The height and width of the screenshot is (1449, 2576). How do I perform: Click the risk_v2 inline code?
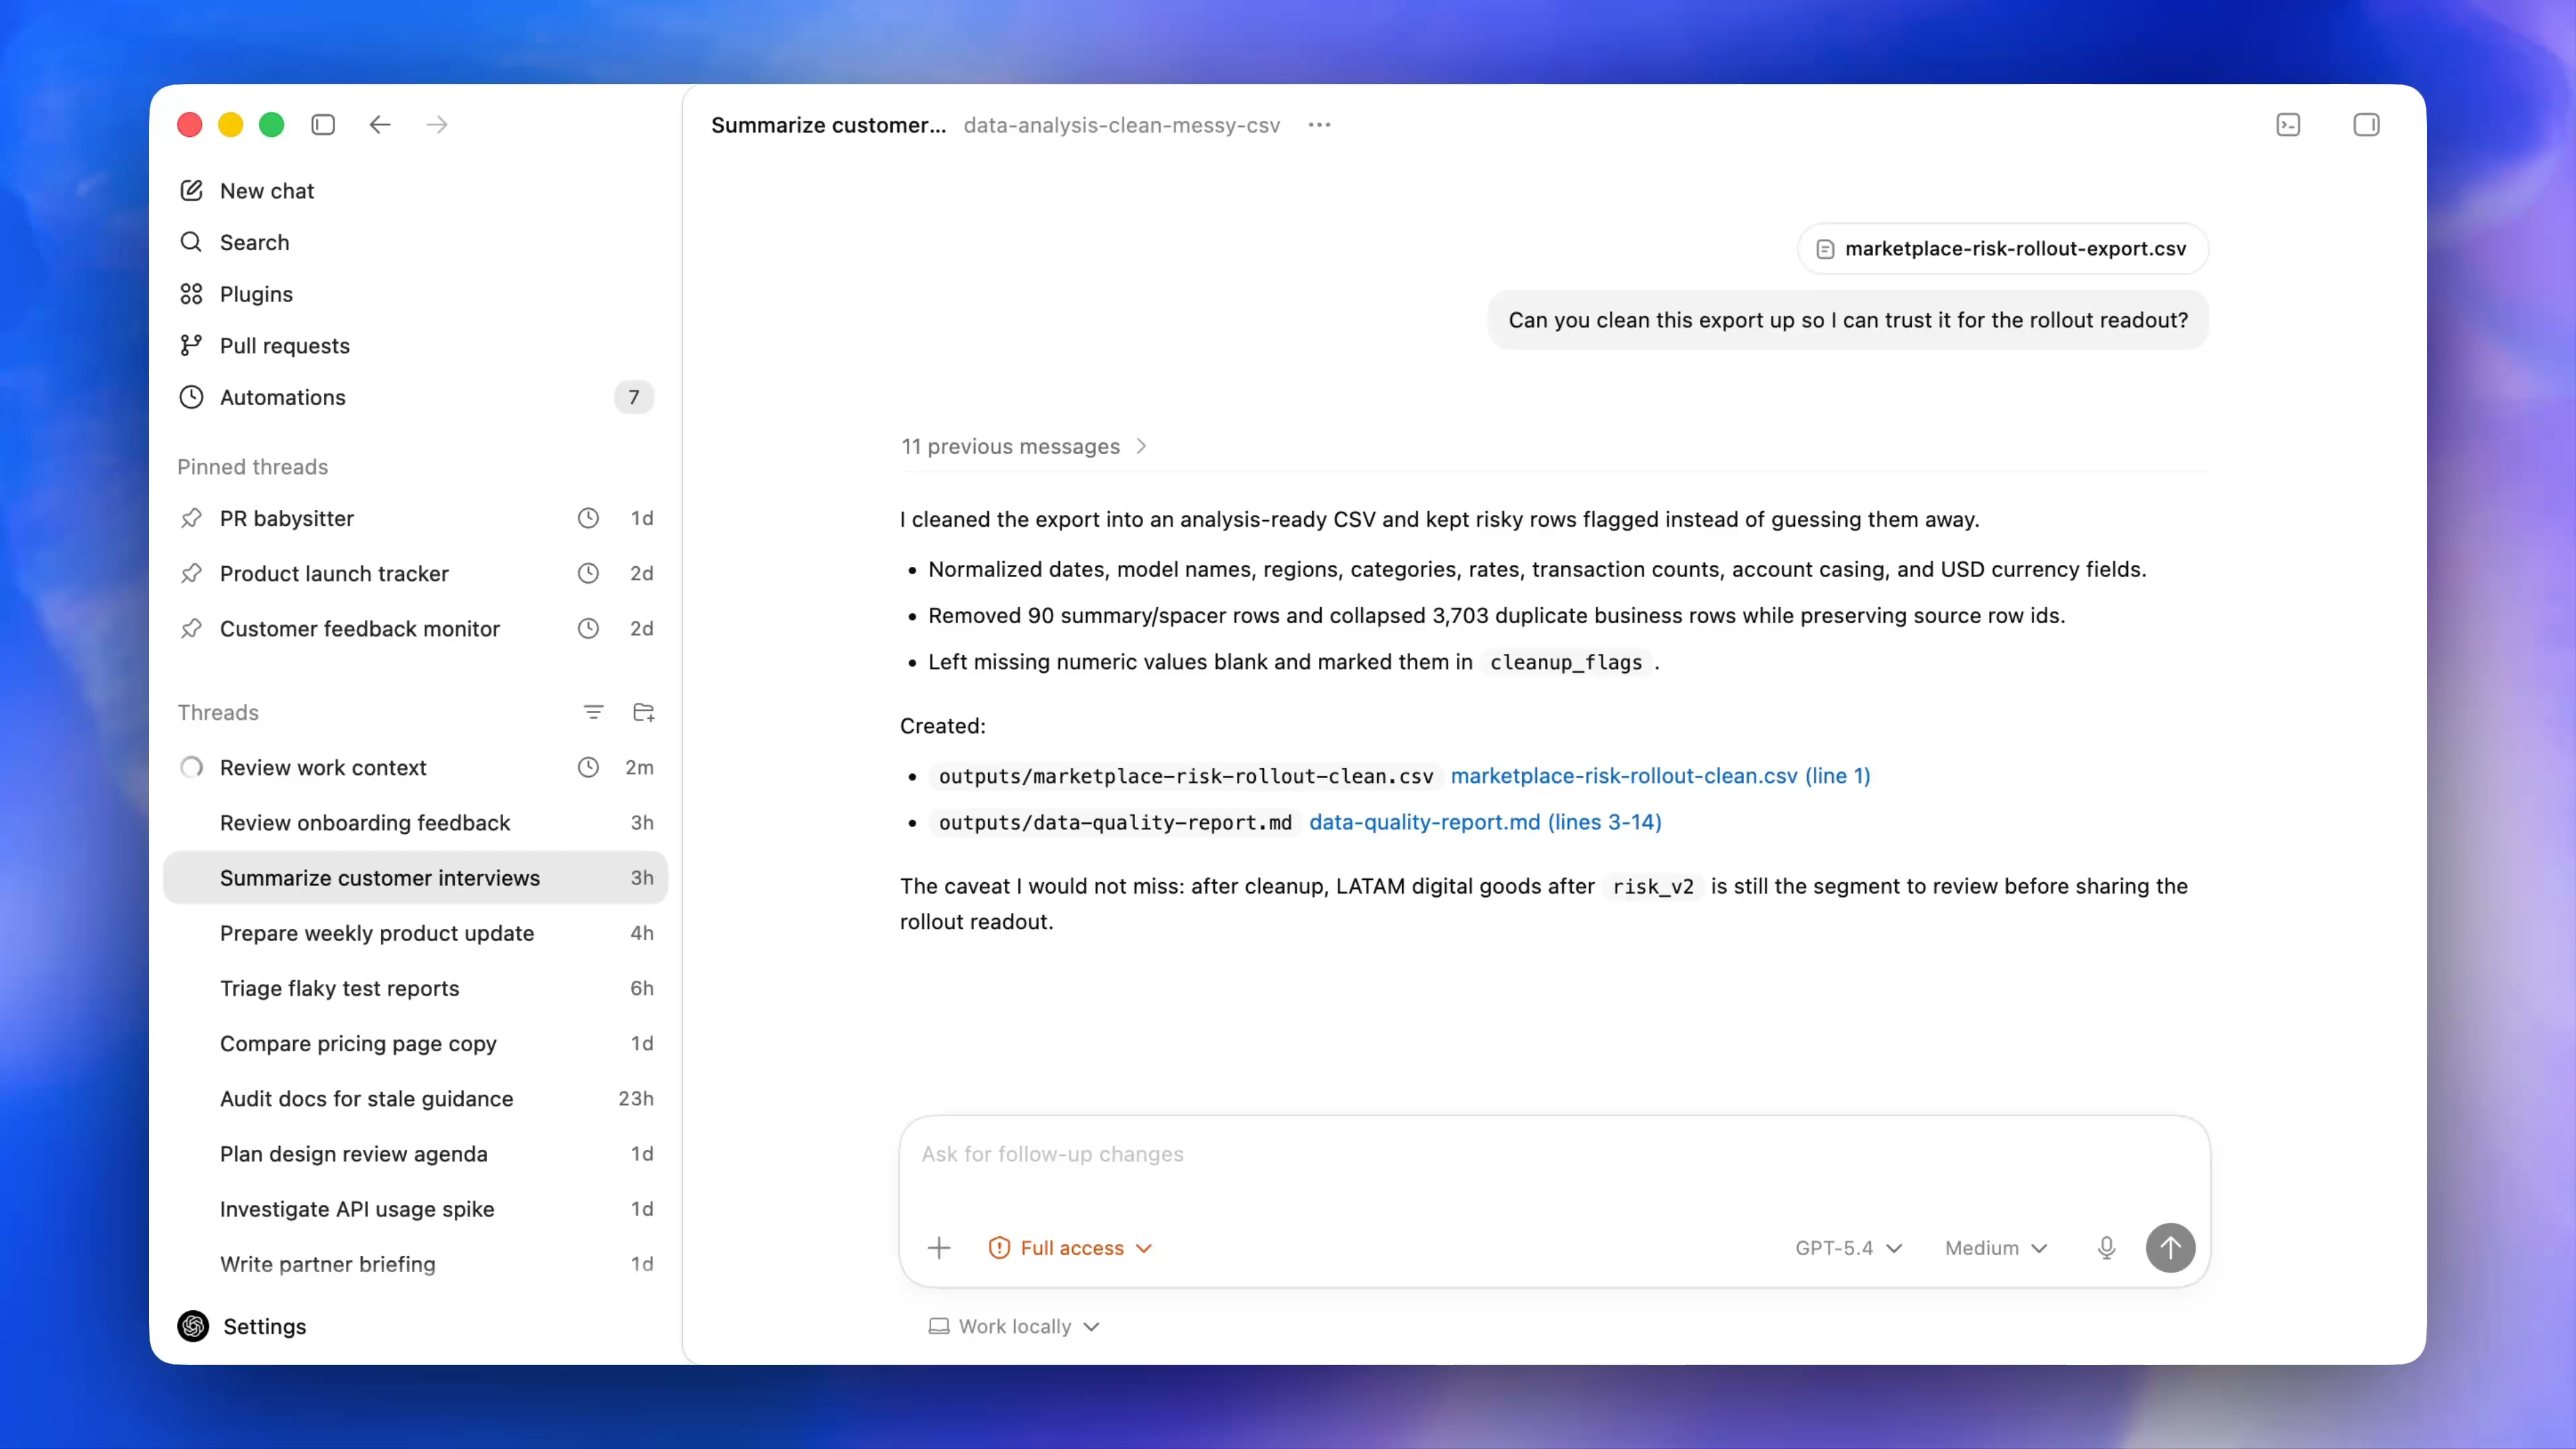pos(1653,886)
